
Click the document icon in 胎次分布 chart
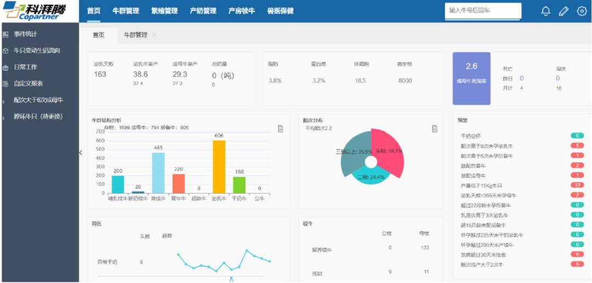pos(434,129)
